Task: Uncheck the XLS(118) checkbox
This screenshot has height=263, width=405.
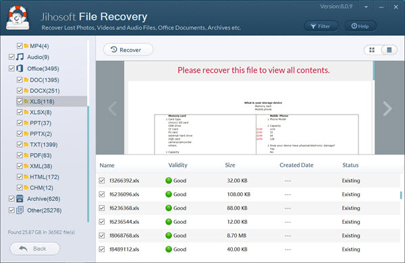Action: click(x=20, y=101)
